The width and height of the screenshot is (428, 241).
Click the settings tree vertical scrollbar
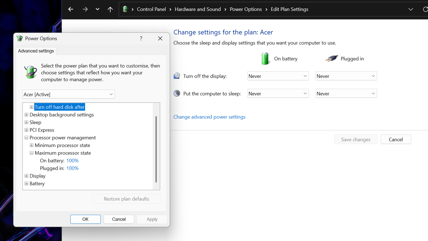click(156, 149)
